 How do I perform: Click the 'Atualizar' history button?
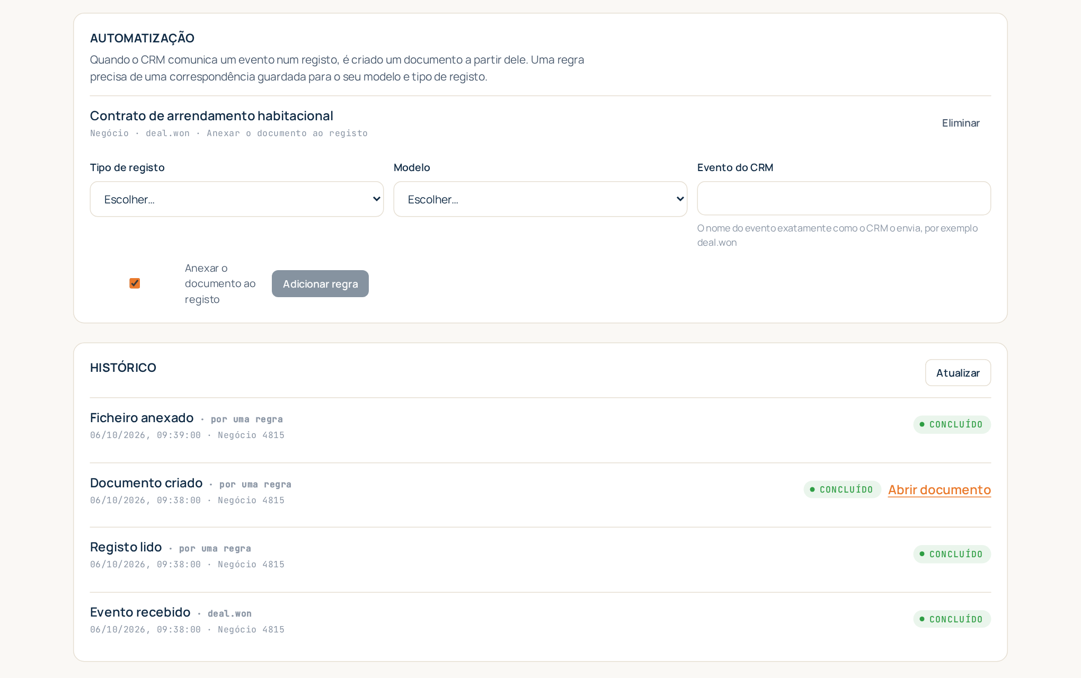(x=958, y=373)
